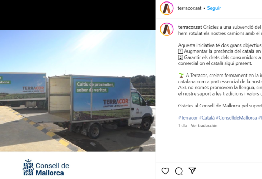Follow terracor.sat with the Seguir button
Screen dimensions: 262x179
pyautogui.click(x=214, y=8)
